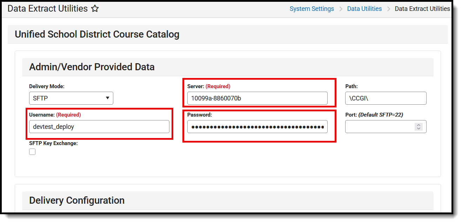Click the star icon beside the page title
The height and width of the screenshot is (223, 462).
point(95,8)
